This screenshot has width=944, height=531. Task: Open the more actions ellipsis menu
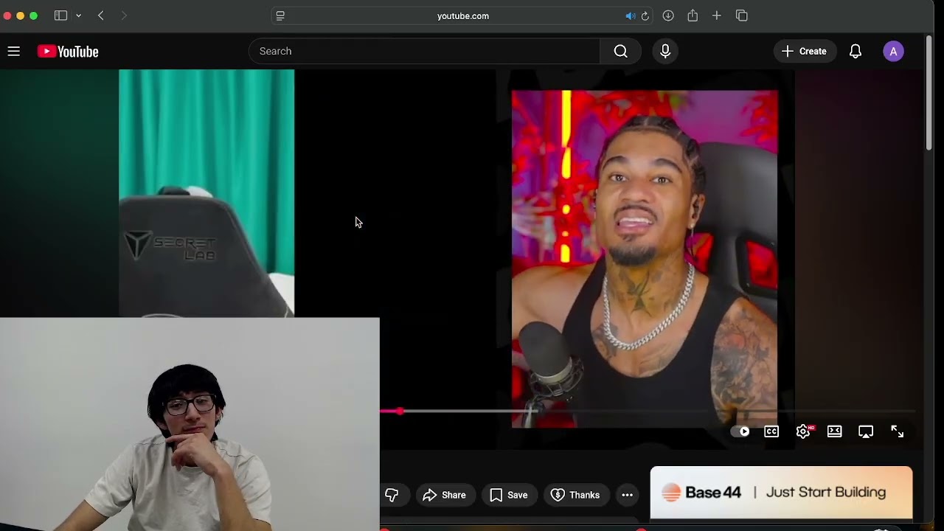627,495
